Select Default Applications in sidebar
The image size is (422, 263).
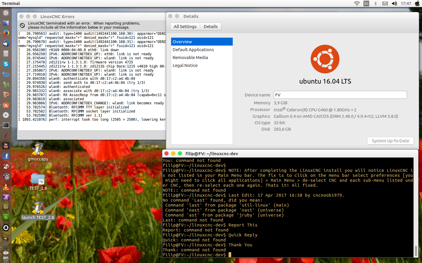coord(202,50)
